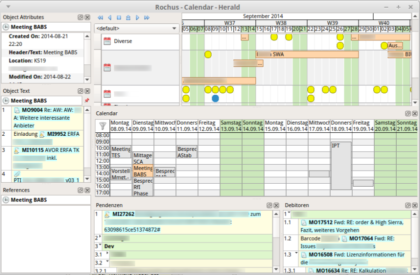
Task: Select the SWA event bar in timeline
Action: [x=307, y=54]
